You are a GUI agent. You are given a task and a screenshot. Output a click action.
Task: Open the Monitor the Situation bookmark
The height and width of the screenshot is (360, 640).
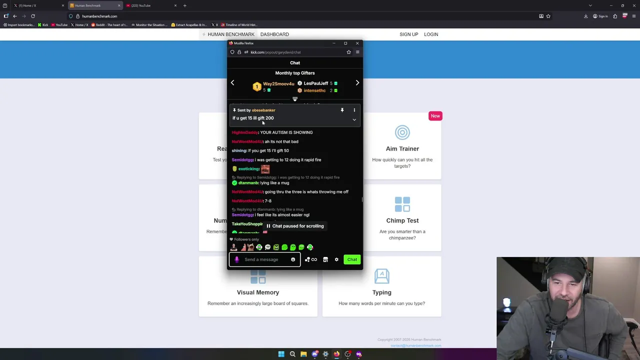pyautogui.click(x=149, y=24)
